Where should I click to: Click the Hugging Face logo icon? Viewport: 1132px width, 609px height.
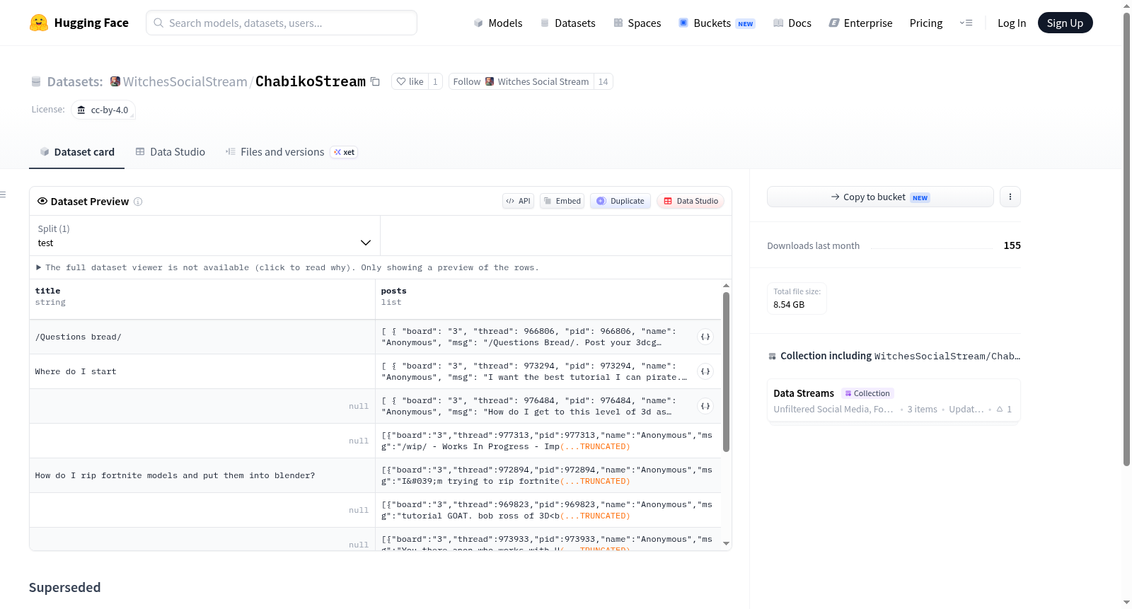39,23
